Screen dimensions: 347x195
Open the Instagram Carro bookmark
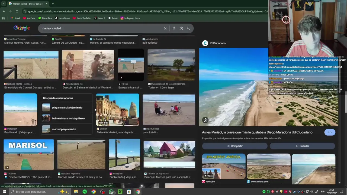(x=130, y=18)
